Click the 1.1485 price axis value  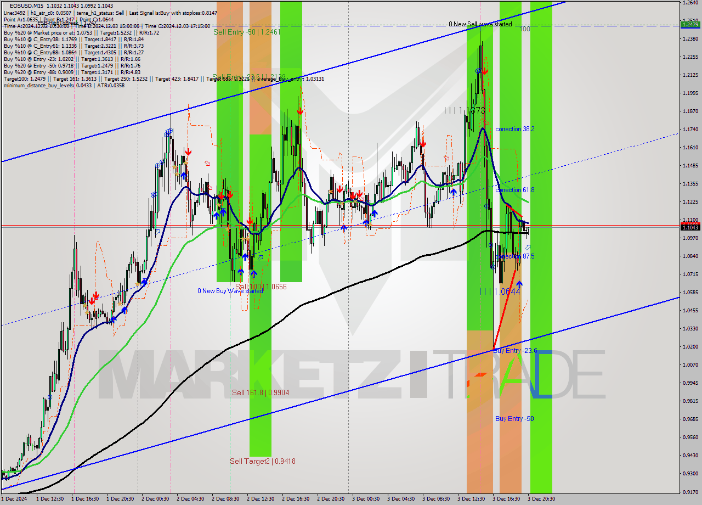(690, 165)
